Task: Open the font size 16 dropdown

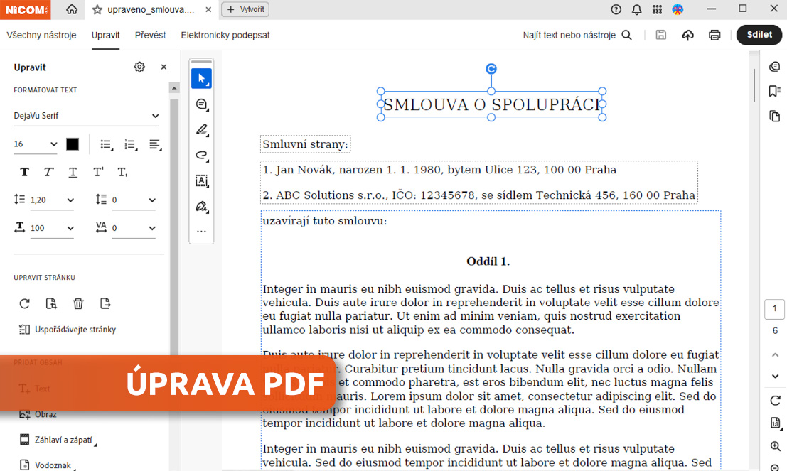Action: click(x=35, y=144)
